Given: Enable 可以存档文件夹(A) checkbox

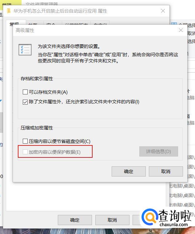Looking at the screenshot, I should [x=25, y=92].
